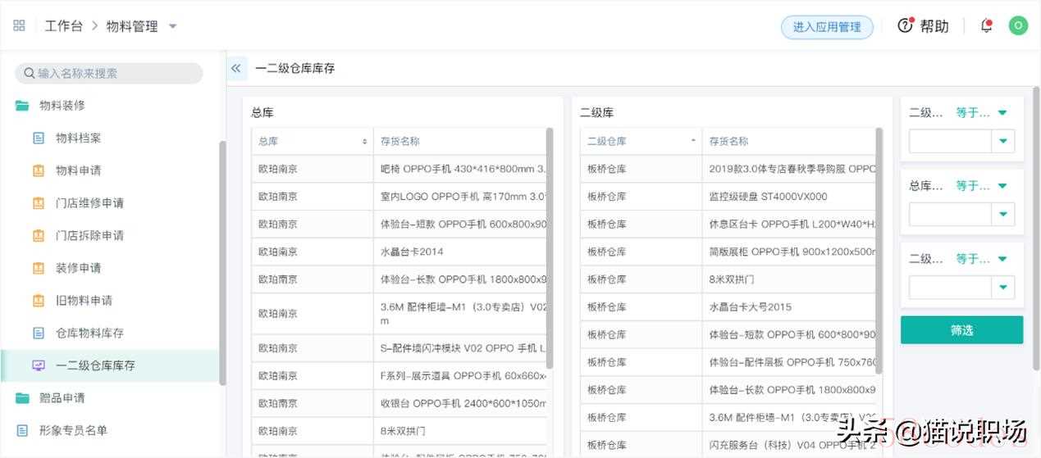The width and height of the screenshot is (1041, 458).
Task: Focus the 总库 filter value input
Action: coord(950,214)
